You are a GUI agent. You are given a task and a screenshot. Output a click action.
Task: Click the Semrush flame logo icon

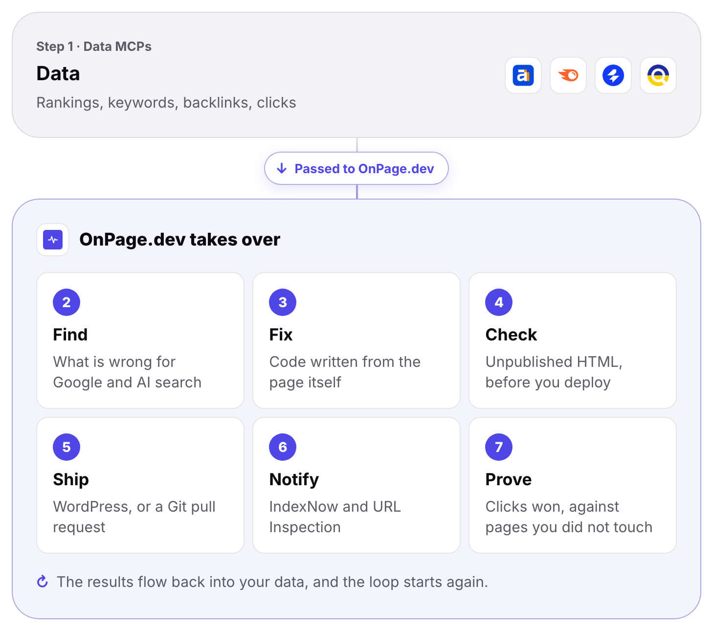click(568, 75)
